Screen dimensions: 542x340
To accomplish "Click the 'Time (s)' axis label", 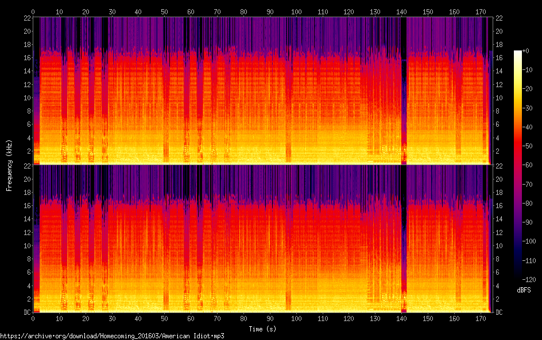I will click(x=262, y=329).
